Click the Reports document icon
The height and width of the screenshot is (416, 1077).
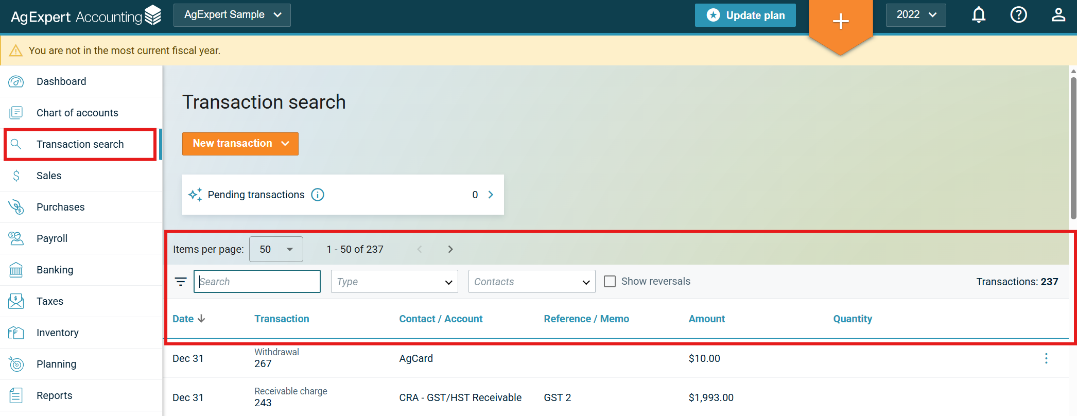(16, 395)
